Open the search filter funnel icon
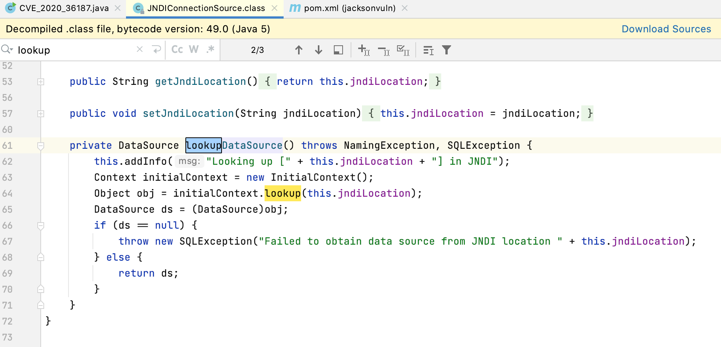This screenshot has height=347, width=721. 447,50
